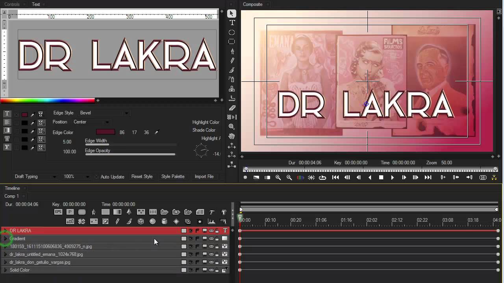Viewport: 504px width, 283px height.
Task: Select the Pen tool in the Composite toolbar
Action: point(232,51)
